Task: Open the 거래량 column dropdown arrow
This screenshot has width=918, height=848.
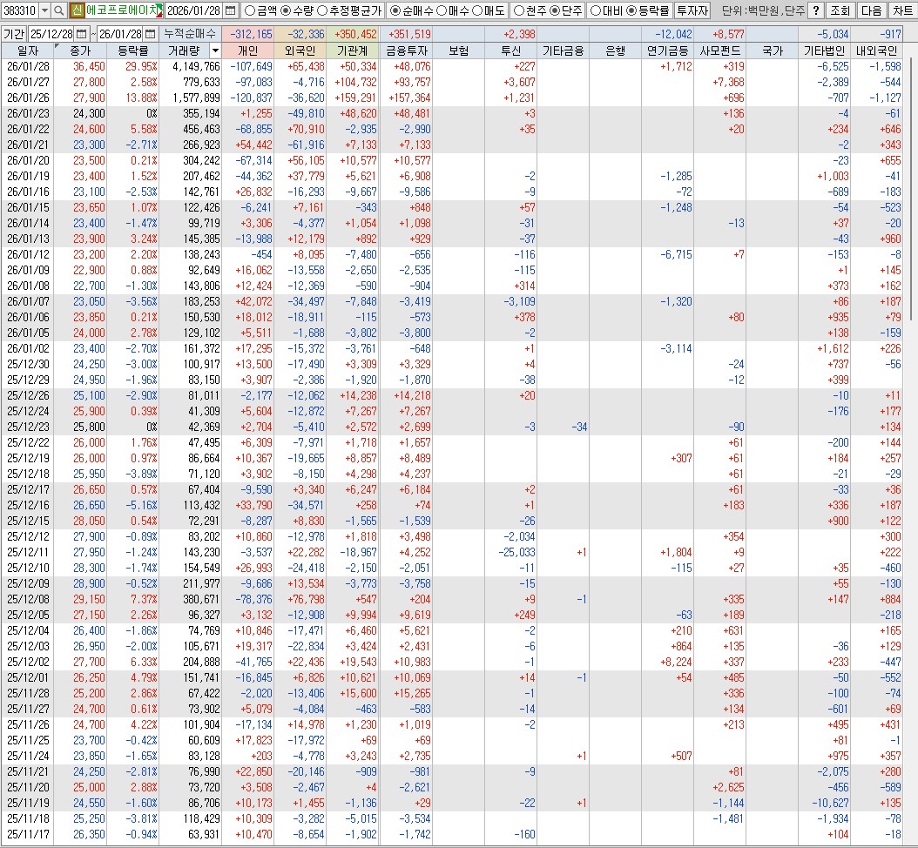Action: pyautogui.click(x=215, y=50)
